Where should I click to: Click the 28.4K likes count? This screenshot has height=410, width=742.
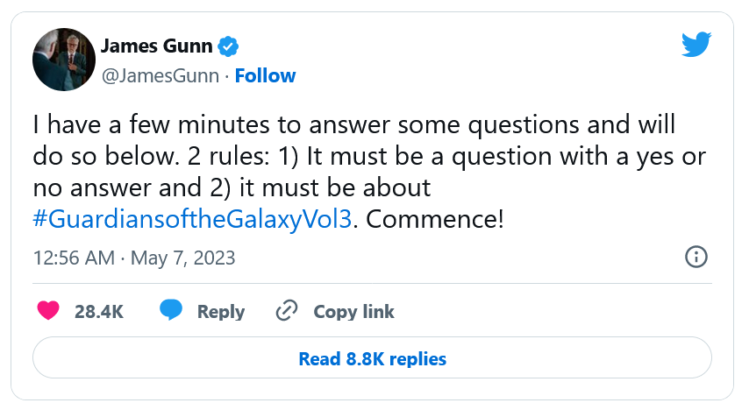98,311
